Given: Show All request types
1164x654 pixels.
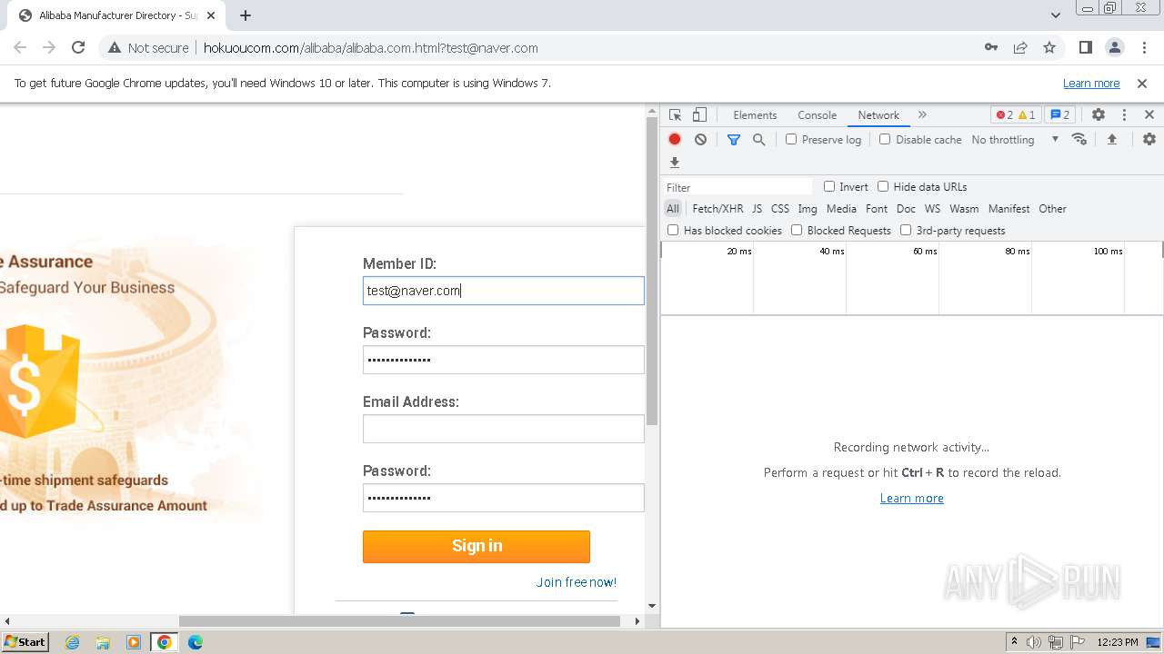Looking at the screenshot, I should (x=673, y=208).
